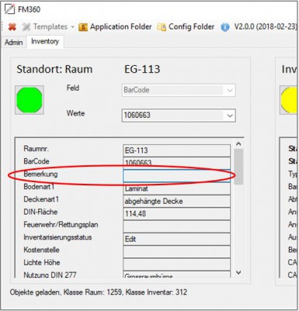Click the vertical scrollbar thumb

238,167
